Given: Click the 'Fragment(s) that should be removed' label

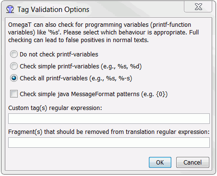Looking at the screenshot, I should 109,132.
